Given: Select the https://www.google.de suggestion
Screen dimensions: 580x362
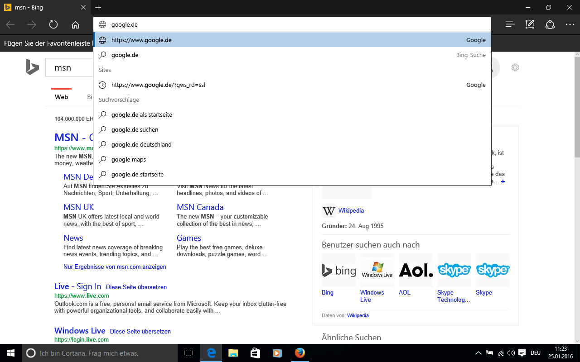Looking at the screenshot, I should point(292,40).
